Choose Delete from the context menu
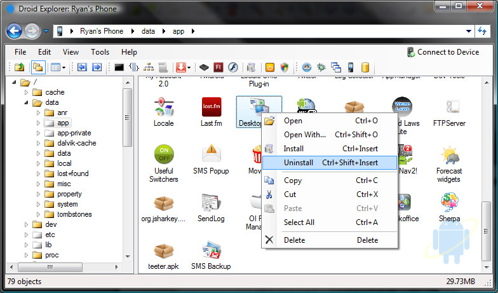Viewport: 498px width, 293px height. [x=330, y=240]
